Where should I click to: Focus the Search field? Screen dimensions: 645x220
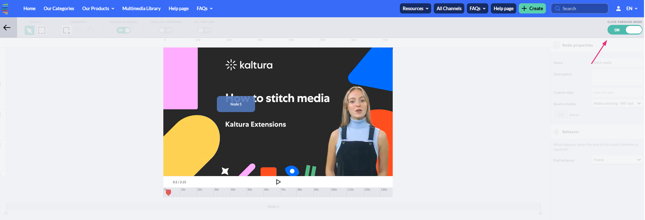tap(580, 9)
